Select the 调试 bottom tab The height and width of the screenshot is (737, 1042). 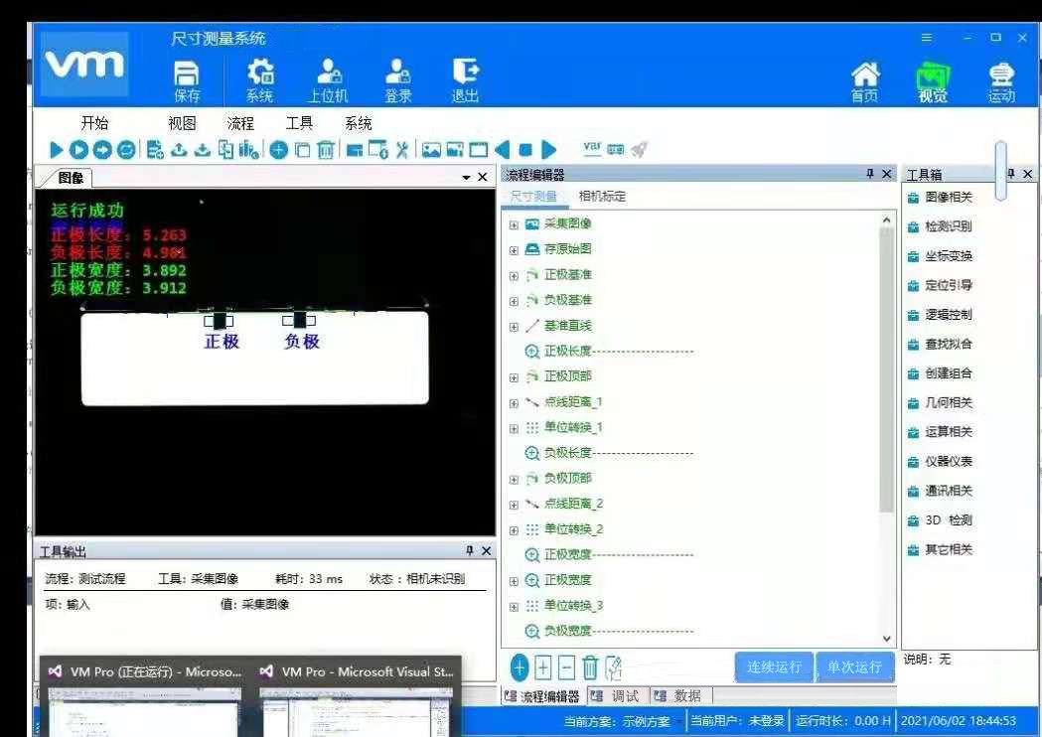617,696
